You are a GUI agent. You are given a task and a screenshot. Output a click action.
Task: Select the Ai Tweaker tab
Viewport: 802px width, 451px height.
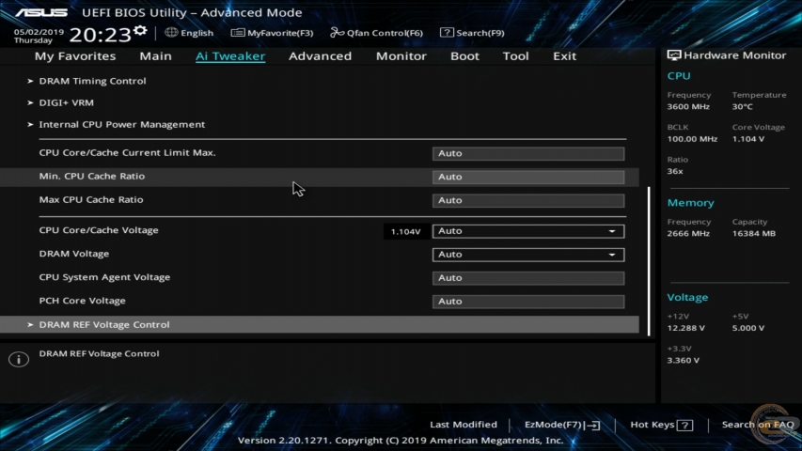(x=230, y=56)
